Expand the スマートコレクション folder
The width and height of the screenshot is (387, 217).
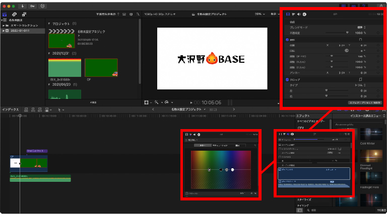[4, 25]
